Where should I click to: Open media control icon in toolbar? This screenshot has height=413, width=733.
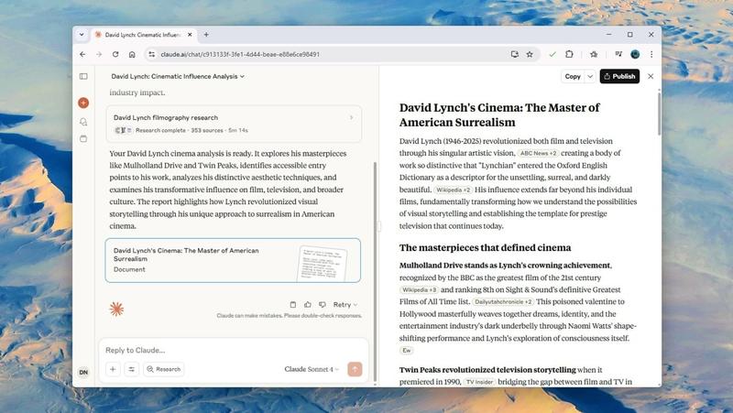[x=618, y=54]
